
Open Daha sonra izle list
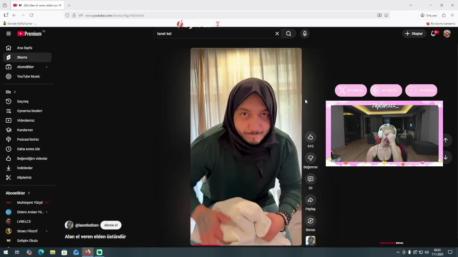[27, 149]
